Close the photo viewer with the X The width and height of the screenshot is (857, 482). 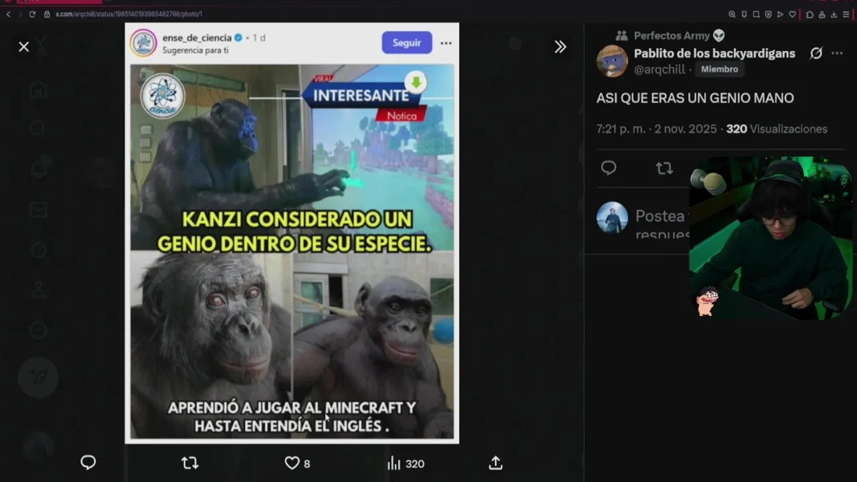[x=23, y=46]
